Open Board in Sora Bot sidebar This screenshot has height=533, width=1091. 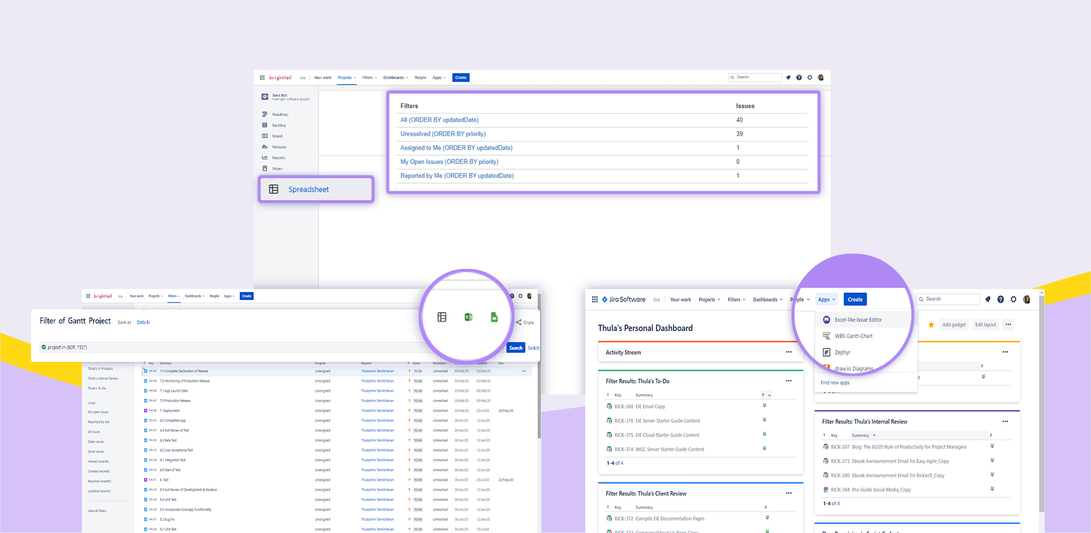click(273, 136)
